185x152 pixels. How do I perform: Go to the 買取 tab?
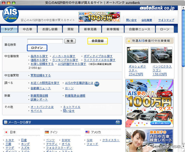(x=71, y=29)
